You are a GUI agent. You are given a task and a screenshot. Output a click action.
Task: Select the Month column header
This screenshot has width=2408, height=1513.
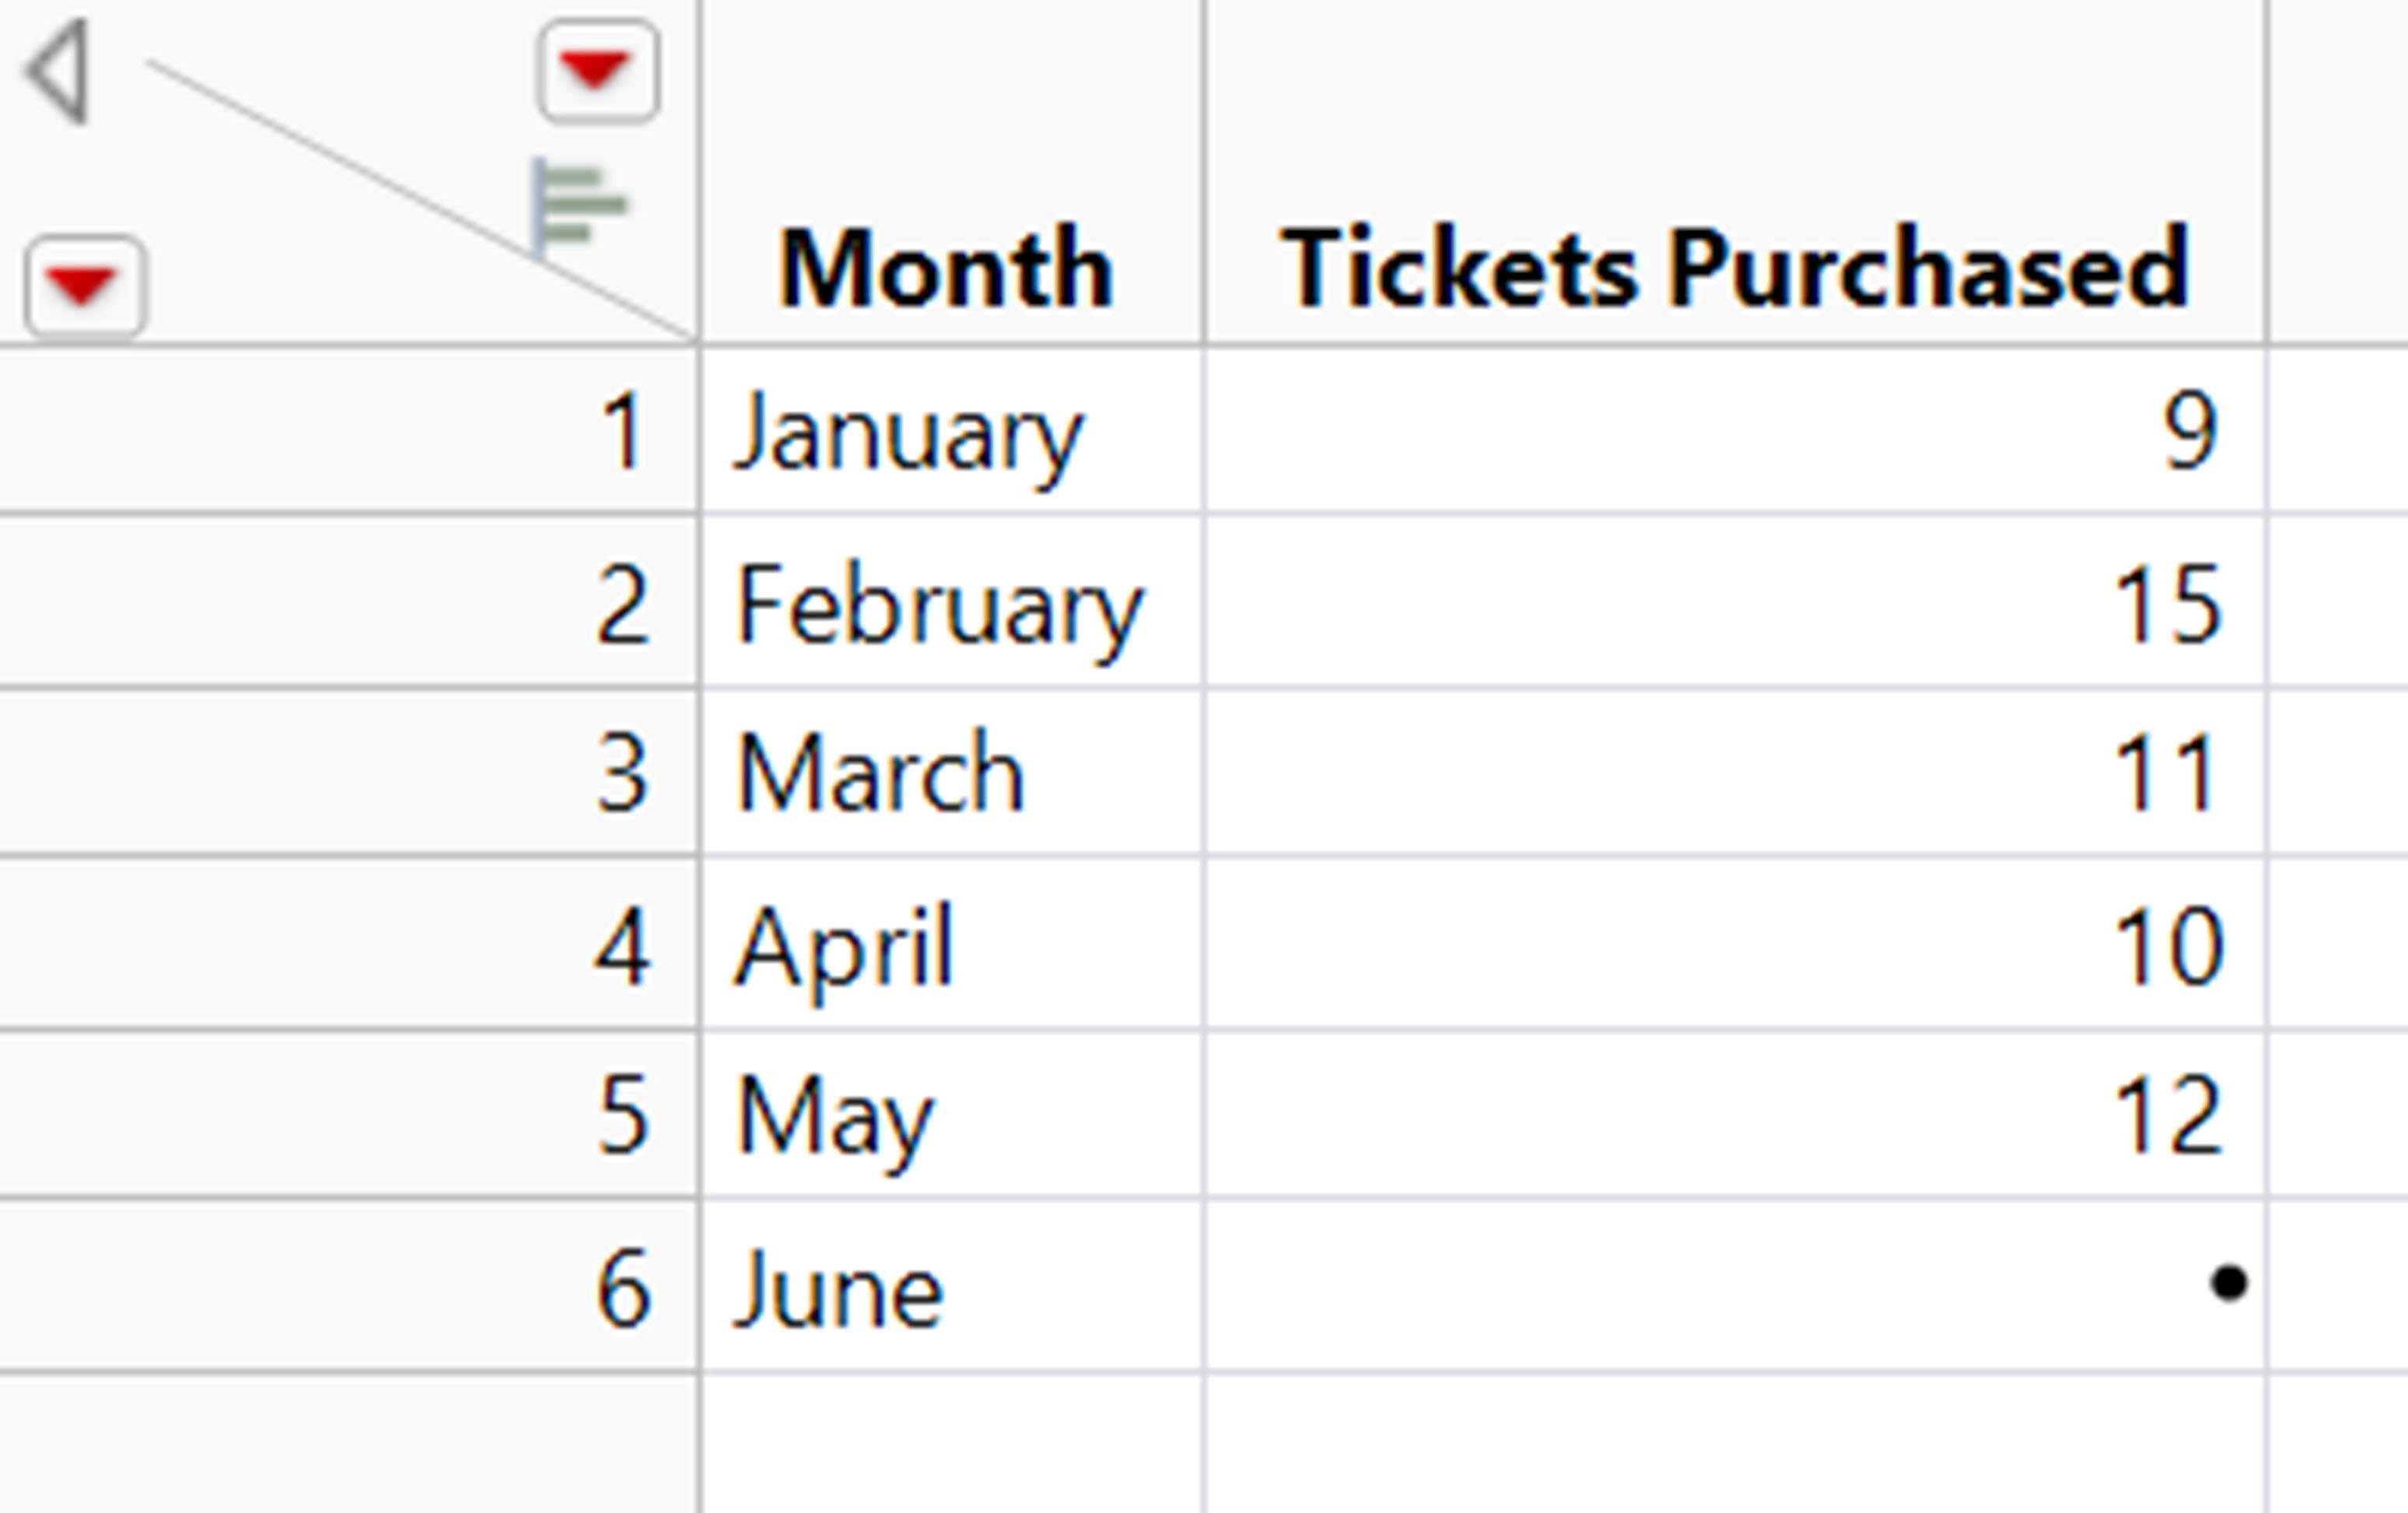[952, 171]
